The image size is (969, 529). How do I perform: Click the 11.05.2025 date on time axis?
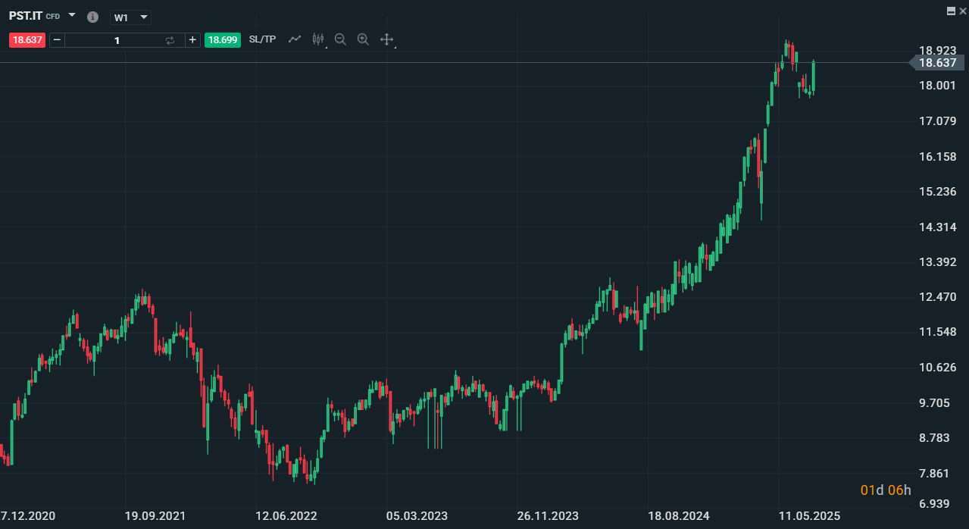(x=810, y=516)
